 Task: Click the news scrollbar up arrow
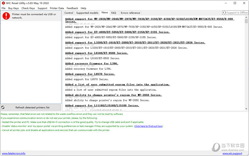click(x=246, y=17)
